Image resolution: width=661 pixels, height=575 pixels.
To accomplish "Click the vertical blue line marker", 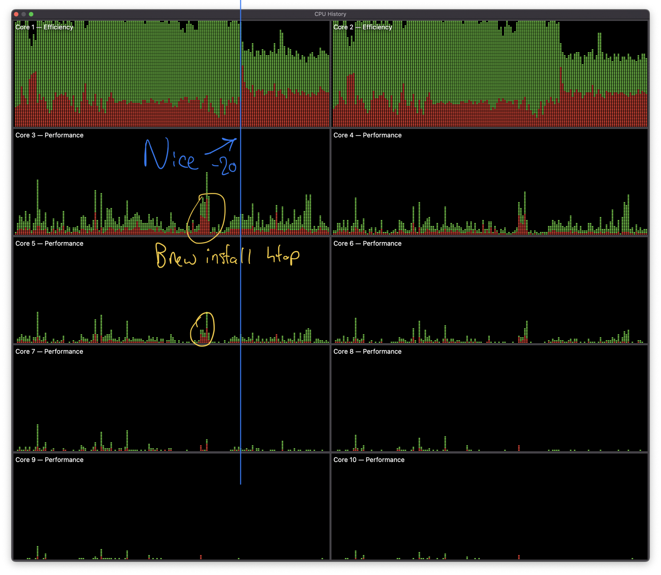I will point(241,297).
